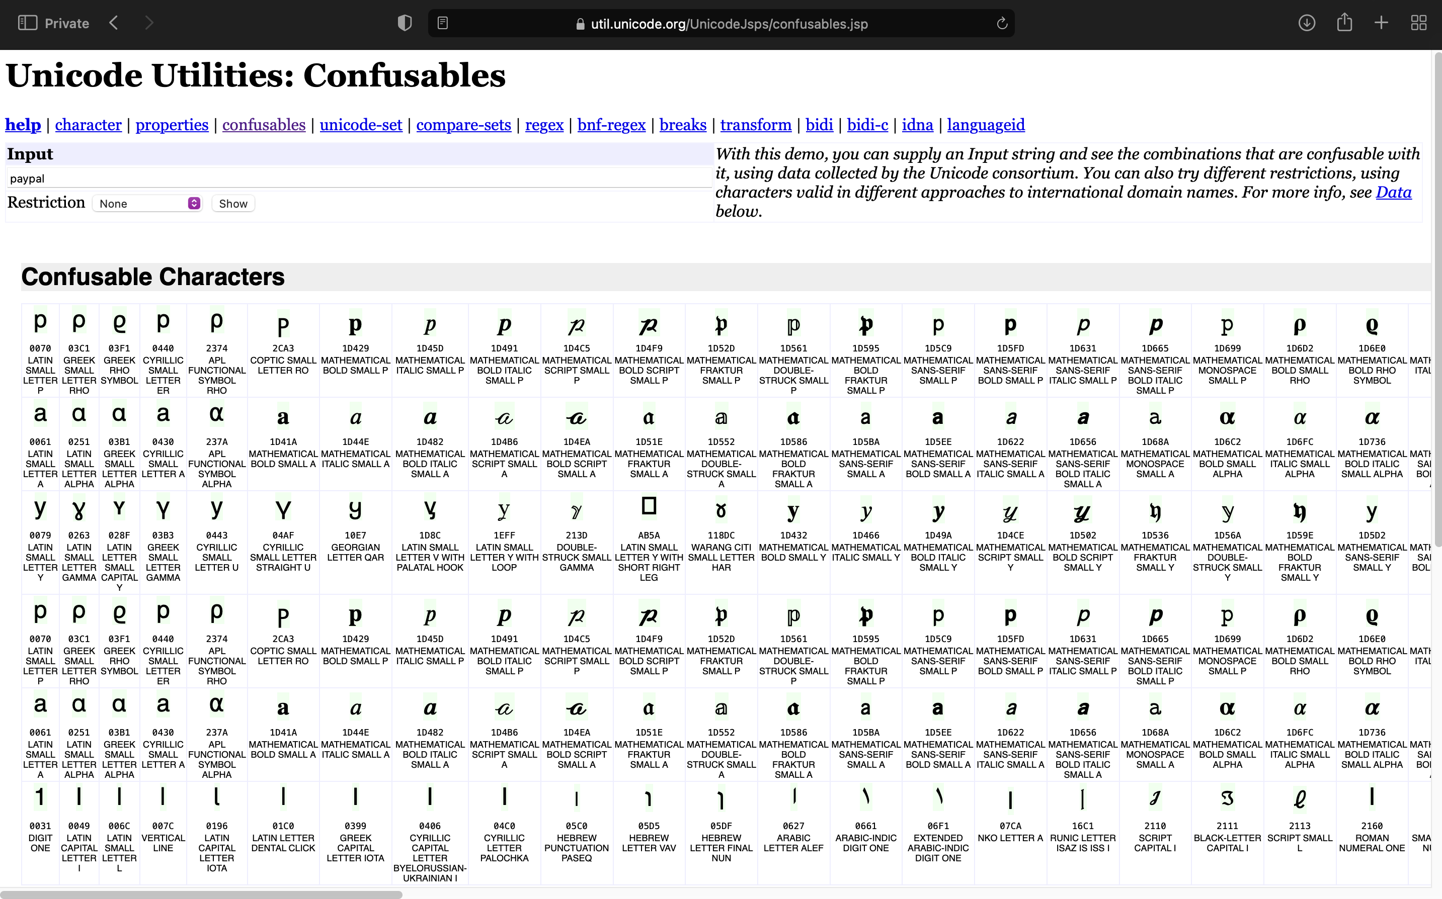This screenshot has height=899, width=1442.
Task: Click the vertical scrollbar thumb on right
Action: point(1438,297)
